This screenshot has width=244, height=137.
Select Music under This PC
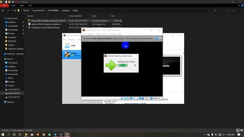11,78
